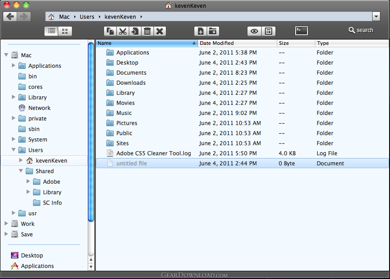Click the Cut scissors icon
390x279 pixels.
pos(123,31)
